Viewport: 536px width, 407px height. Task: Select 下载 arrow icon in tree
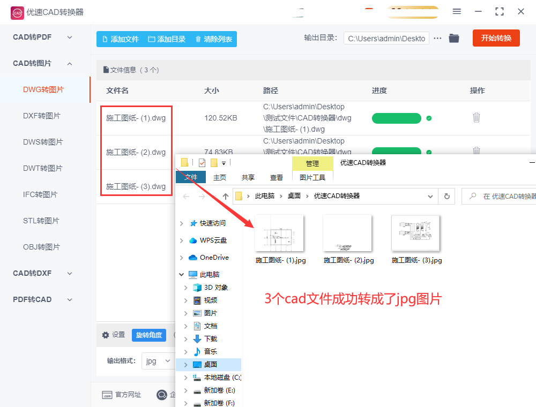[197, 339]
